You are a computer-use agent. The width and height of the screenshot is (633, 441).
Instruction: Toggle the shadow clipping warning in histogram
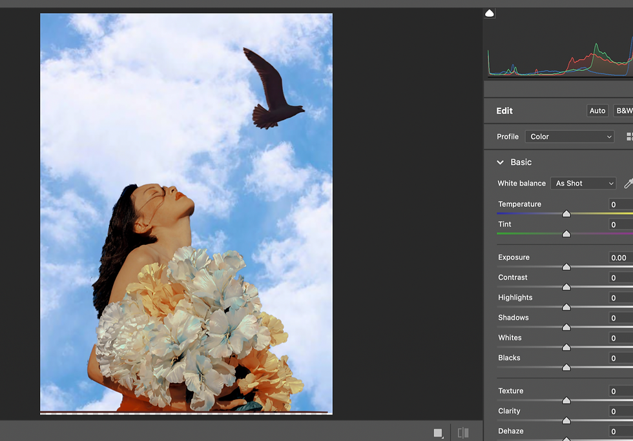pyautogui.click(x=490, y=13)
